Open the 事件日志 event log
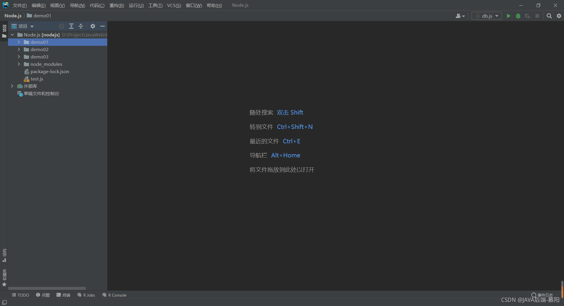564x306 pixels. 542,295
